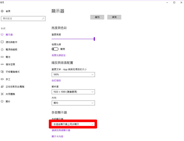Click the 識別 identify button
The image size is (184, 141).
(x=97, y=17)
